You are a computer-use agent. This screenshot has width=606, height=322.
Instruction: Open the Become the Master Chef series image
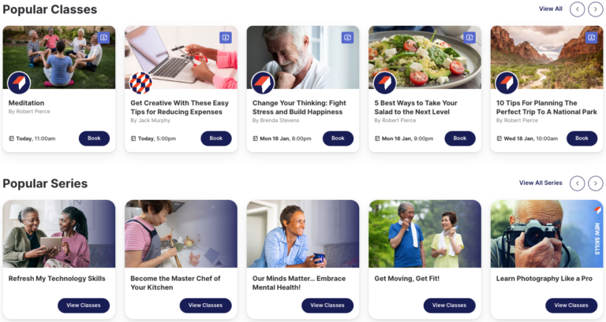tap(181, 234)
